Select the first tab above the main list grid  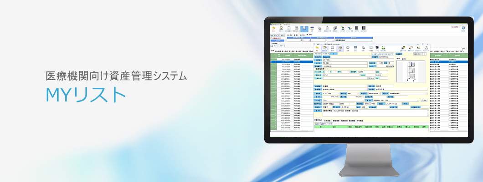point(272,51)
